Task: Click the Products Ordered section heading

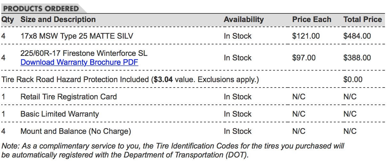Action: (x=41, y=8)
